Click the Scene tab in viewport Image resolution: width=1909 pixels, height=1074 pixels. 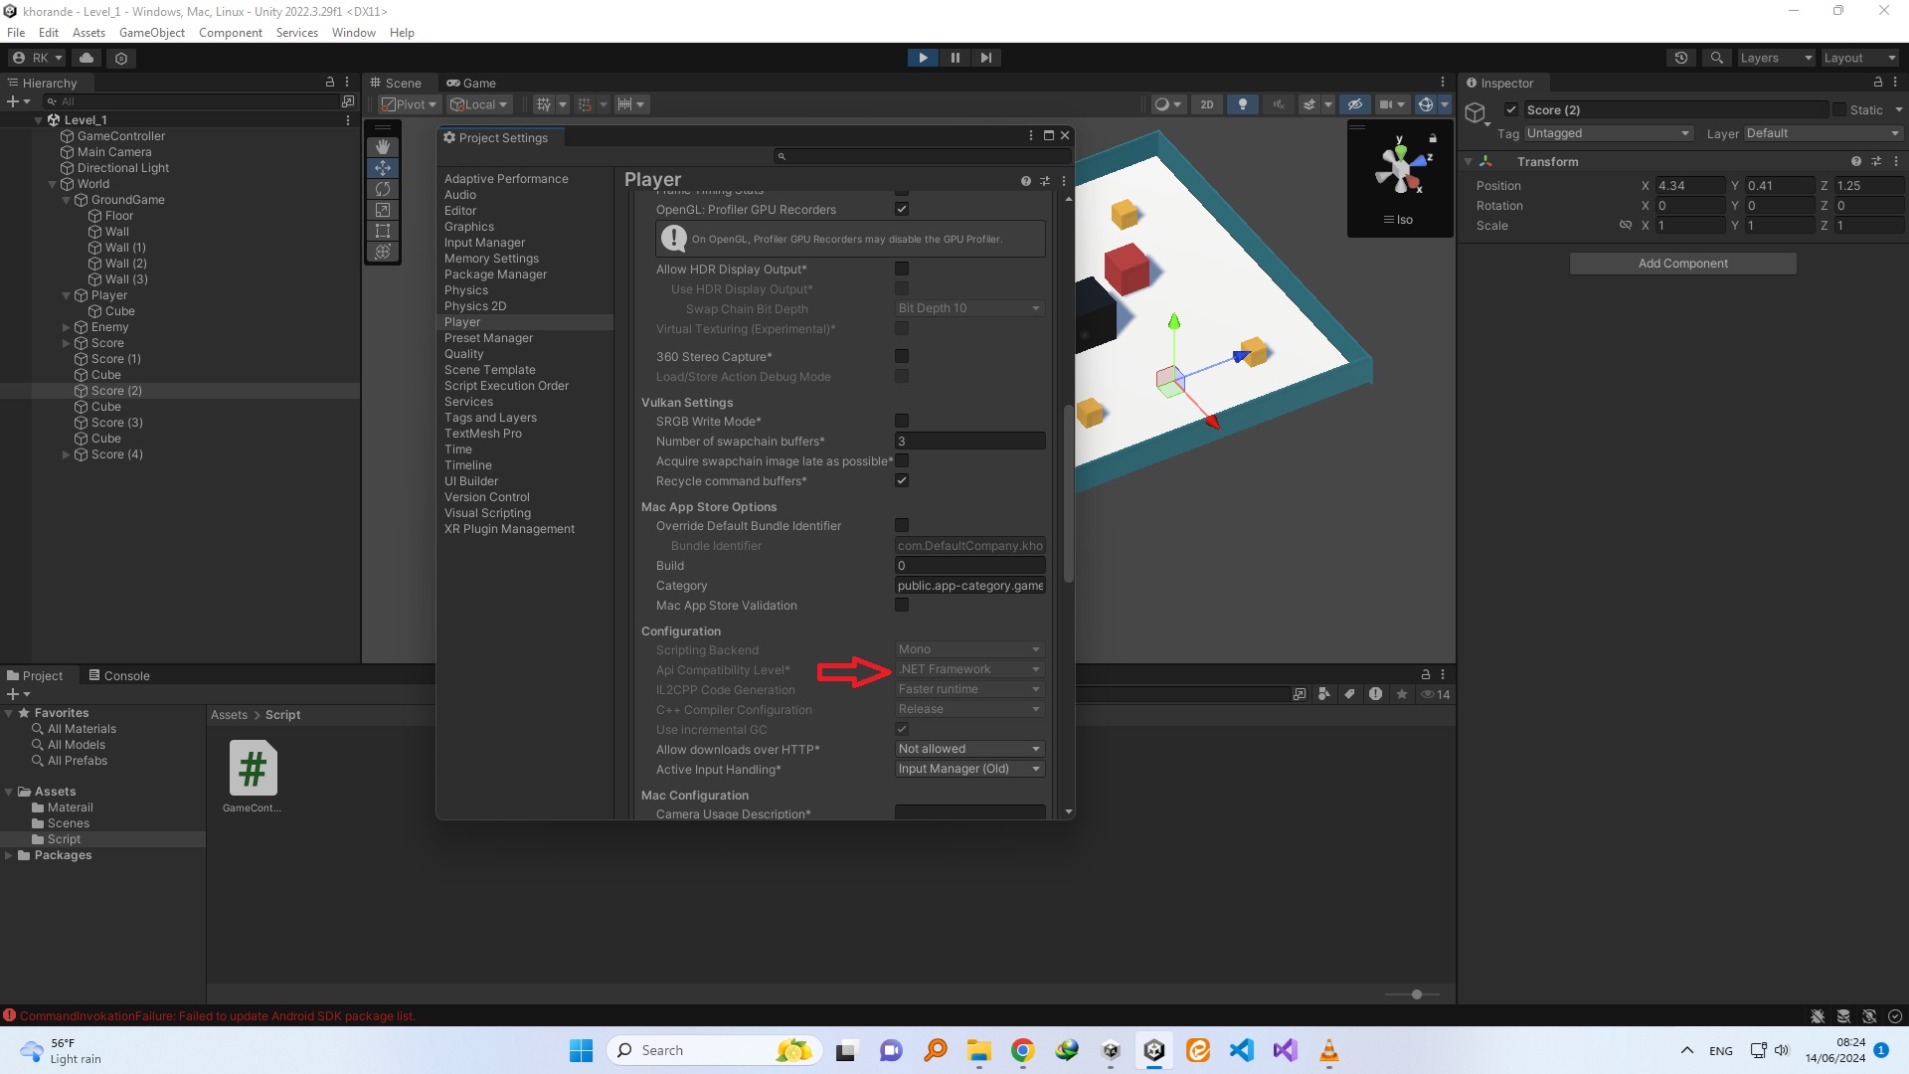[403, 82]
